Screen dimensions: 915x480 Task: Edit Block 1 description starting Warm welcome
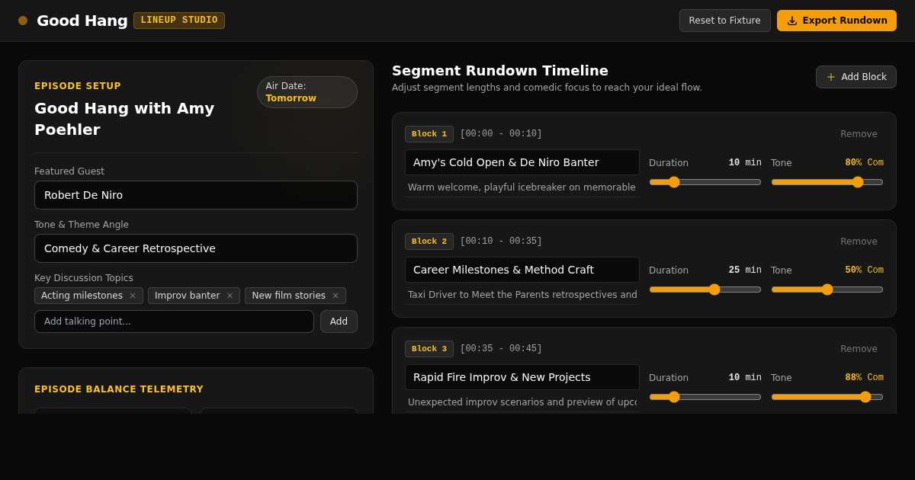522,187
